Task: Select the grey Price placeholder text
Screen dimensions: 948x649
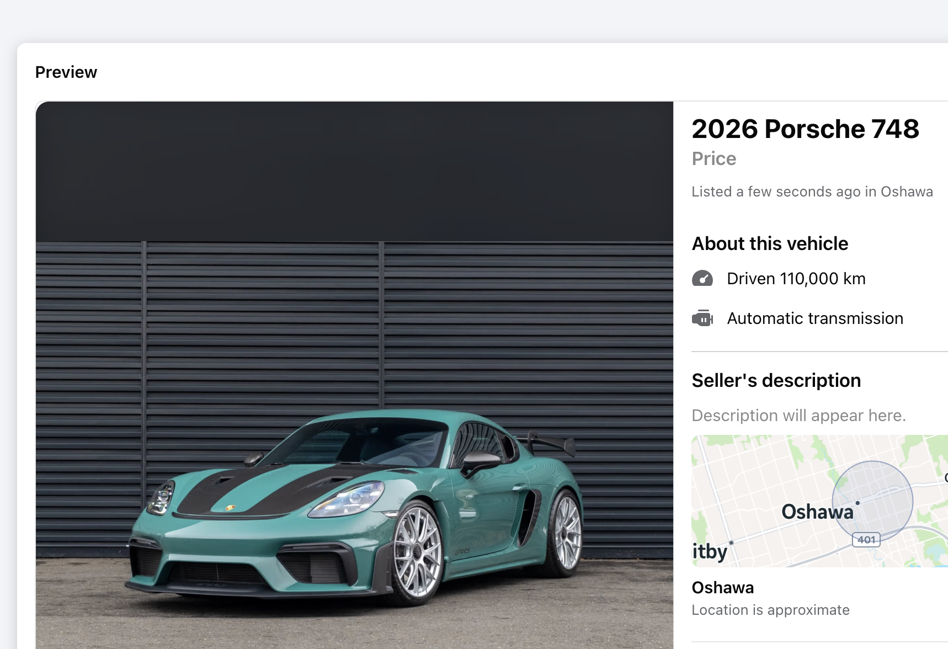Action: pyautogui.click(x=714, y=159)
